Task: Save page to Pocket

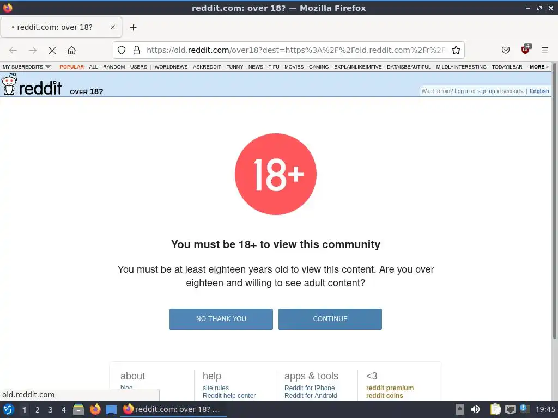Action: (x=505, y=50)
